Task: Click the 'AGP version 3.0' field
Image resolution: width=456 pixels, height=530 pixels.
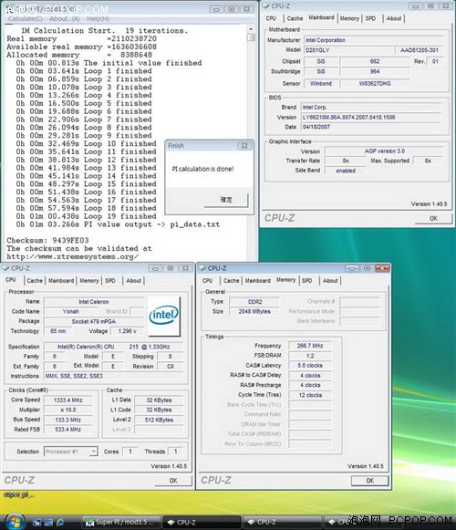Action: (x=384, y=151)
